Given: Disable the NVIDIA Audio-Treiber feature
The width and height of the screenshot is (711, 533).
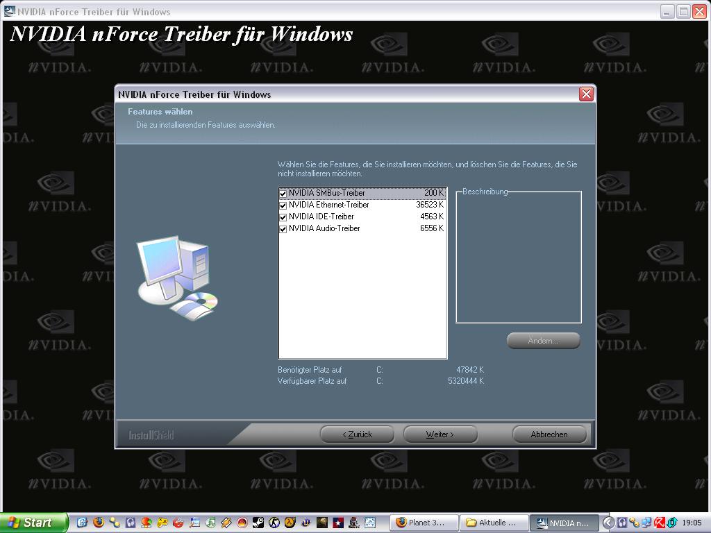Looking at the screenshot, I should [x=283, y=229].
